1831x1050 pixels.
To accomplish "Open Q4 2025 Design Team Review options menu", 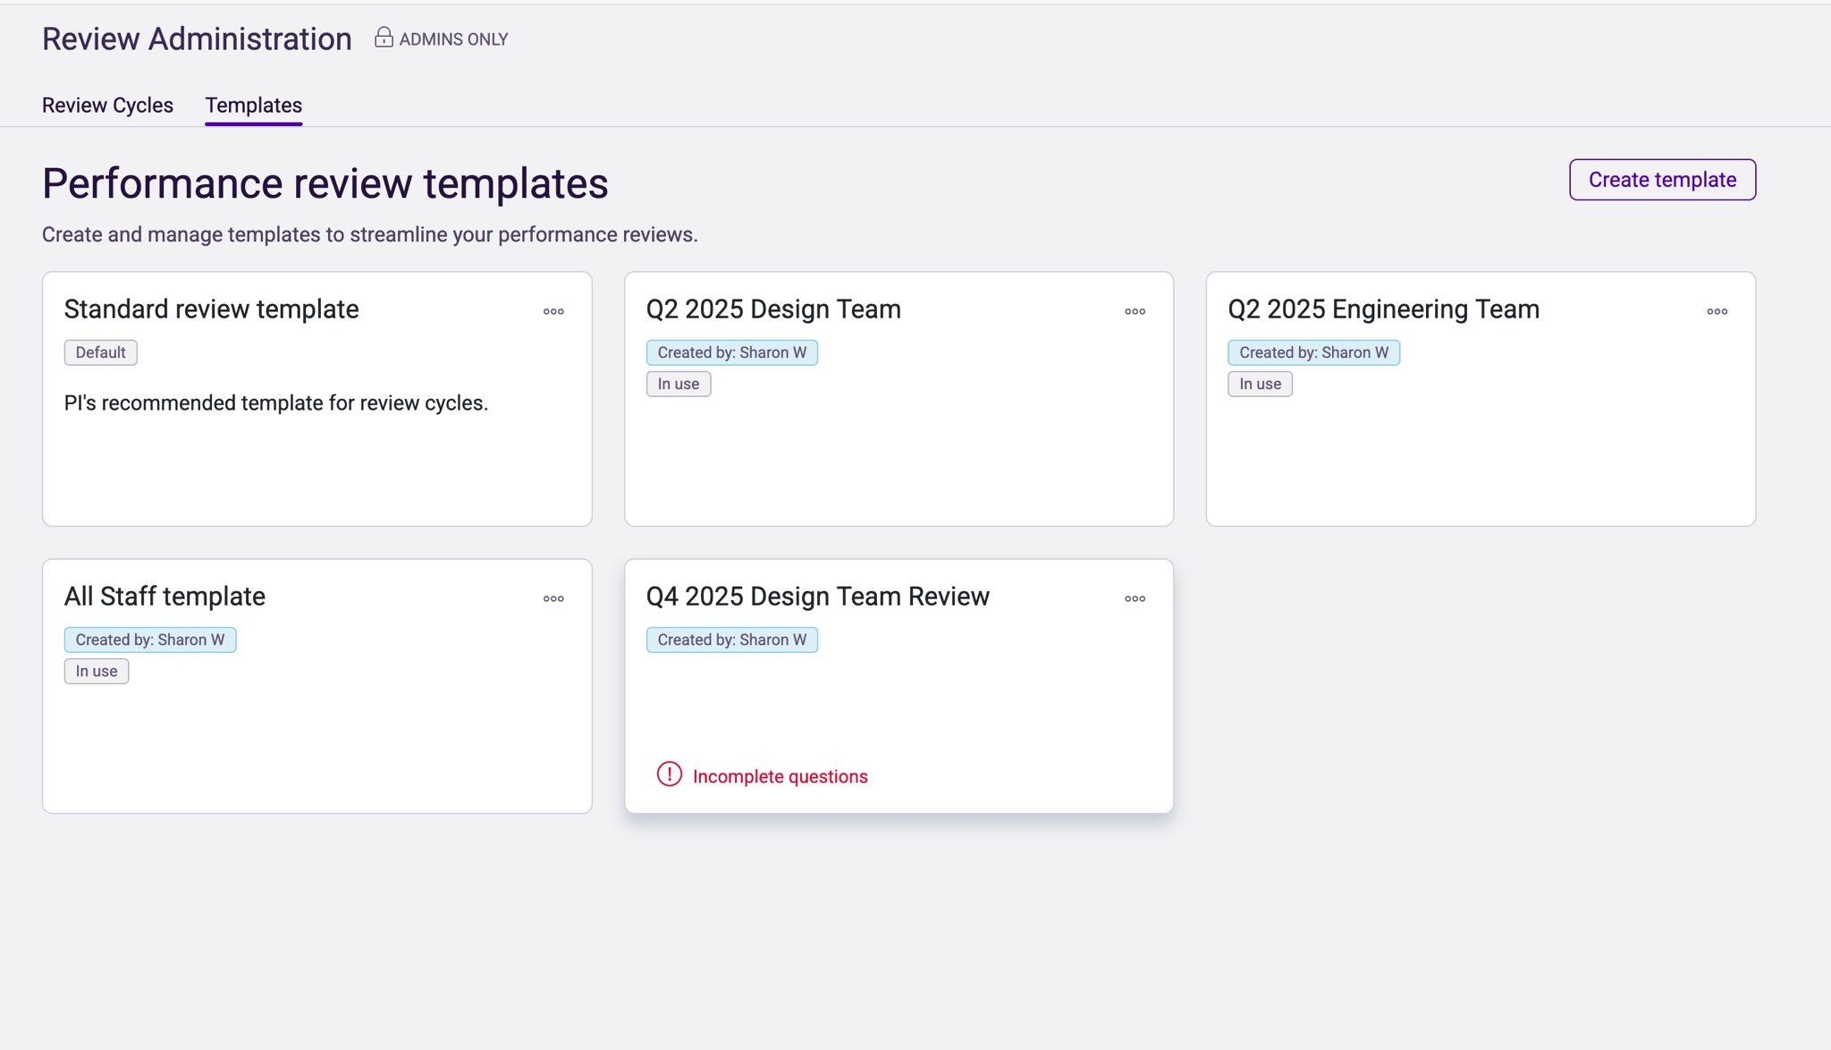I will click(1135, 598).
